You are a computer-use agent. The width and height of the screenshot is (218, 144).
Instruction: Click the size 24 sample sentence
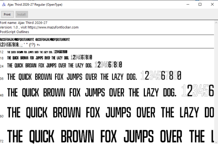[x=65, y=65]
